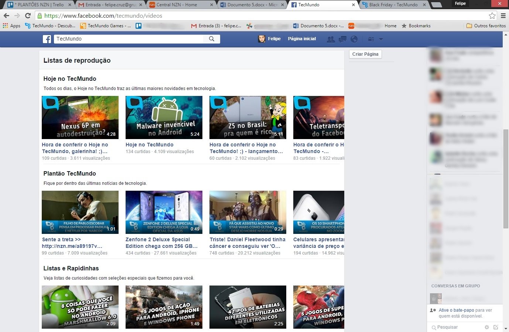Click the search magnifier in Facebook bar
Image resolution: width=509 pixels, height=332 pixels.
pyautogui.click(x=212, y=39)
